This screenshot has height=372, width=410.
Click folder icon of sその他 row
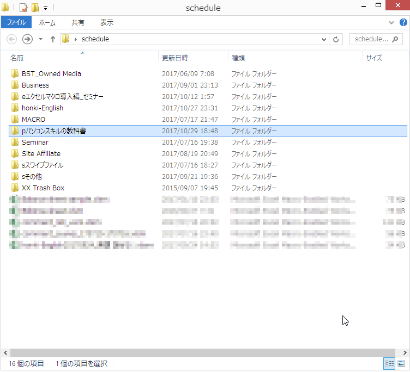click(15, 176)
